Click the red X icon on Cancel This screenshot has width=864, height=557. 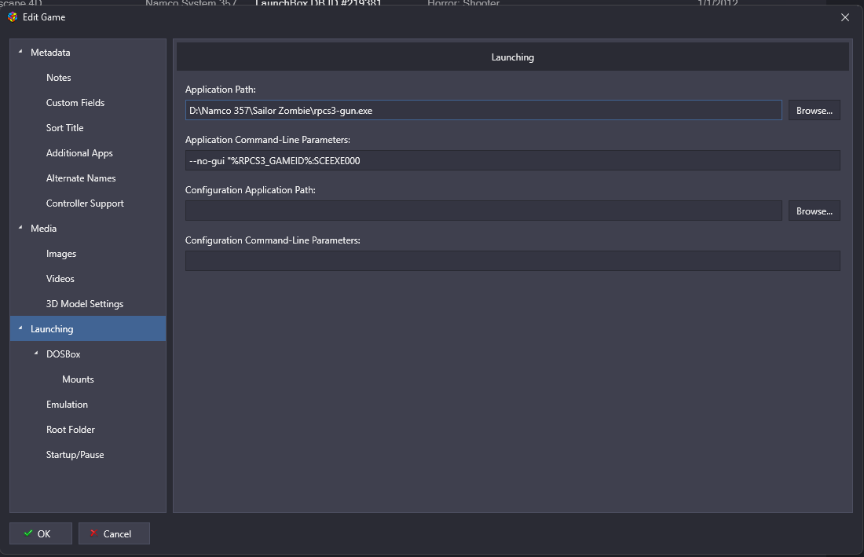[93, 533]
